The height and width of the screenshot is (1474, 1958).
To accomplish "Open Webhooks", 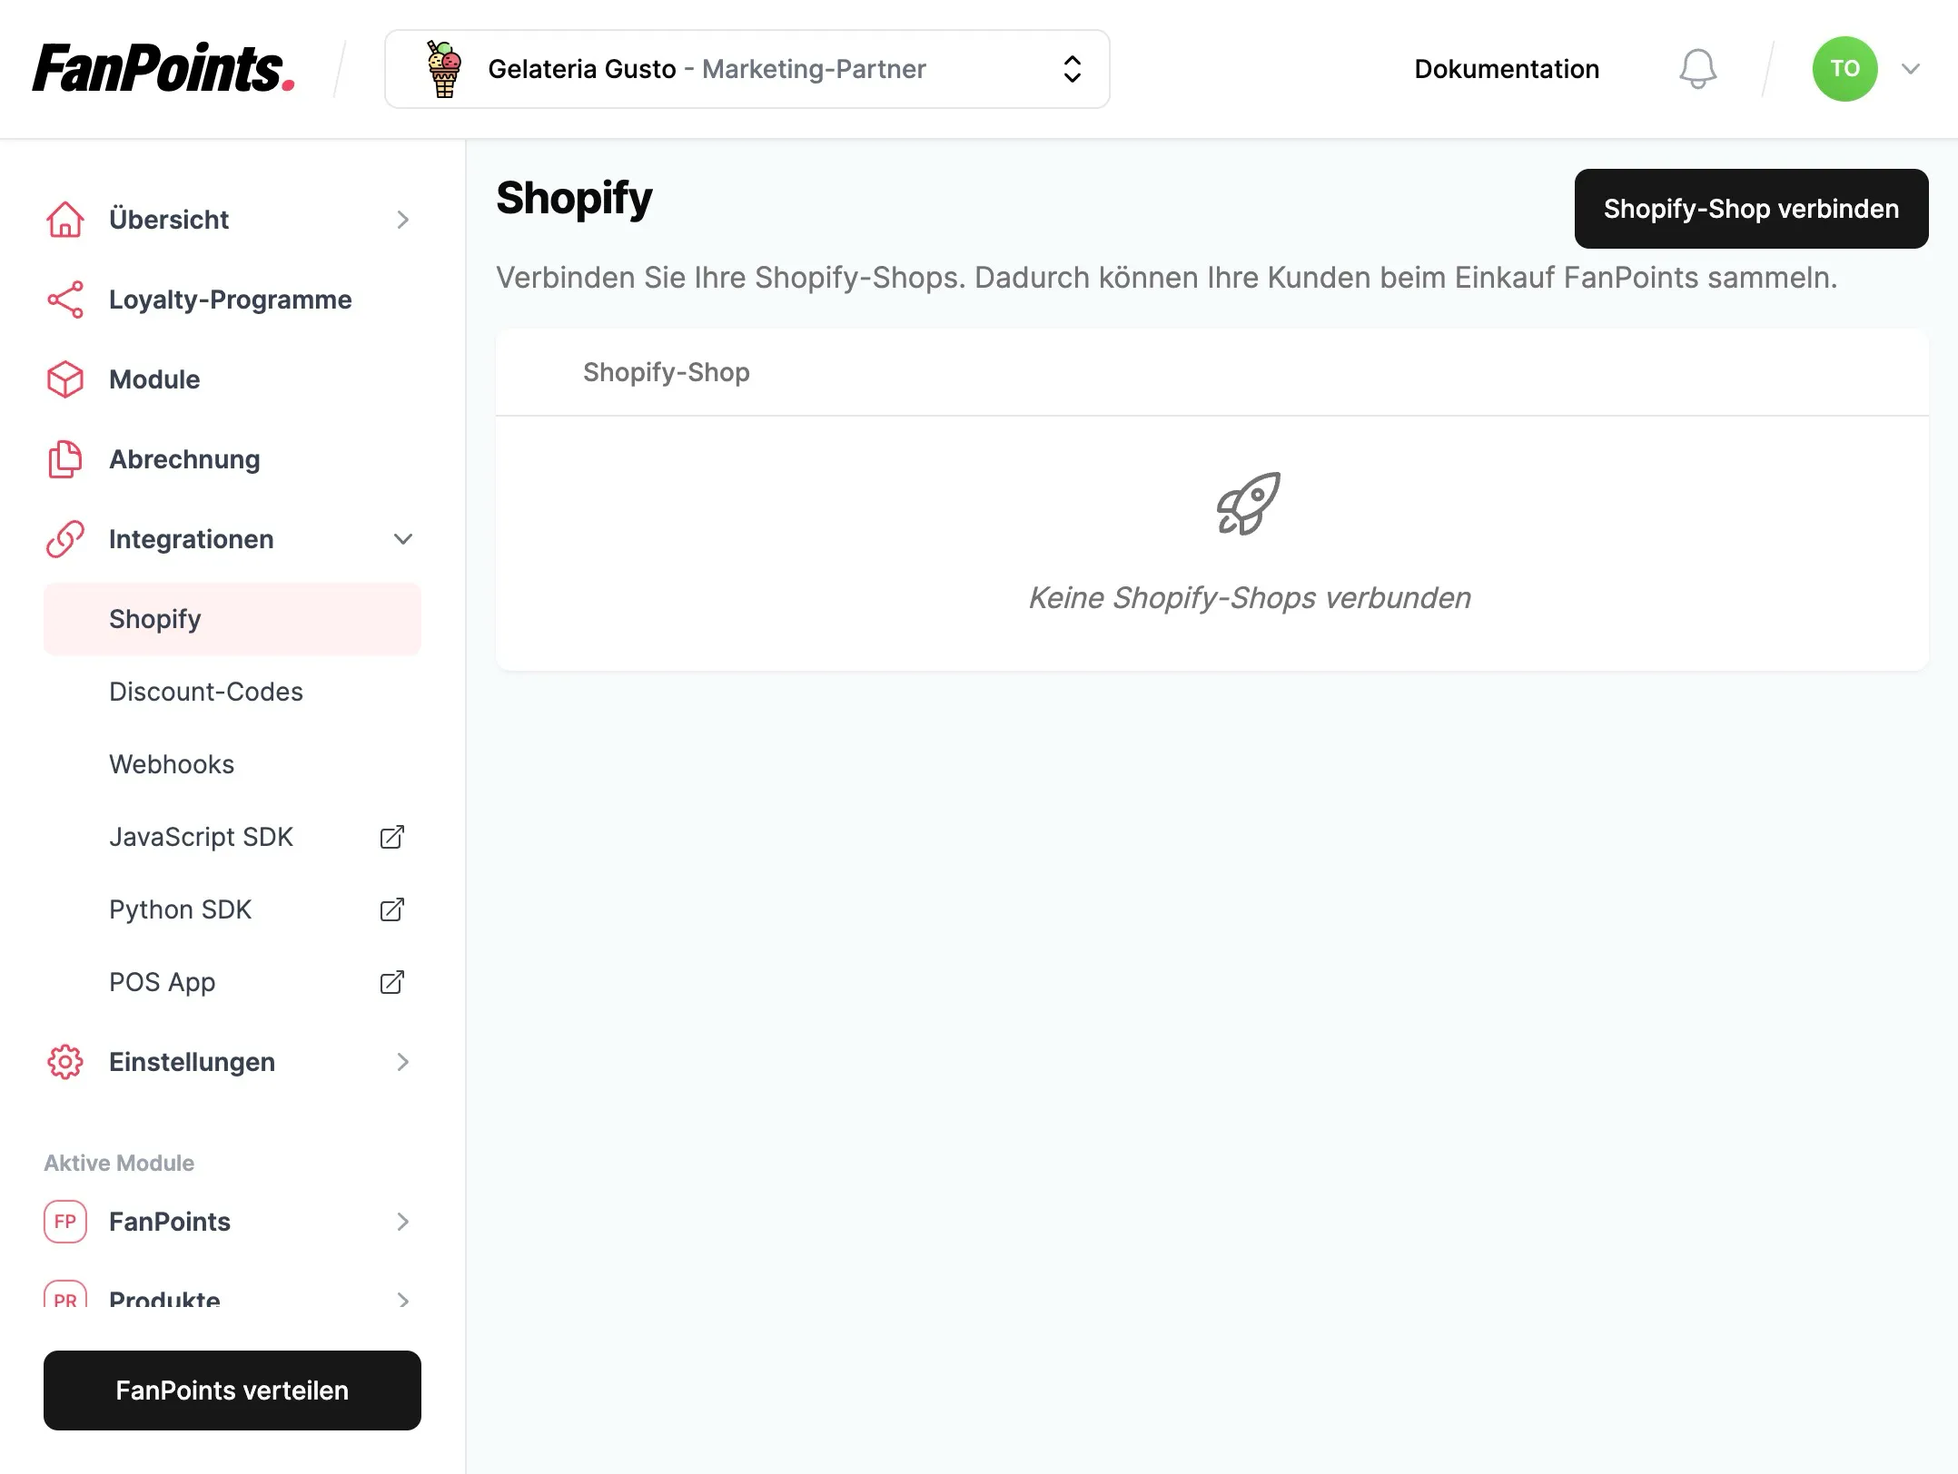I will click(172, 764).
